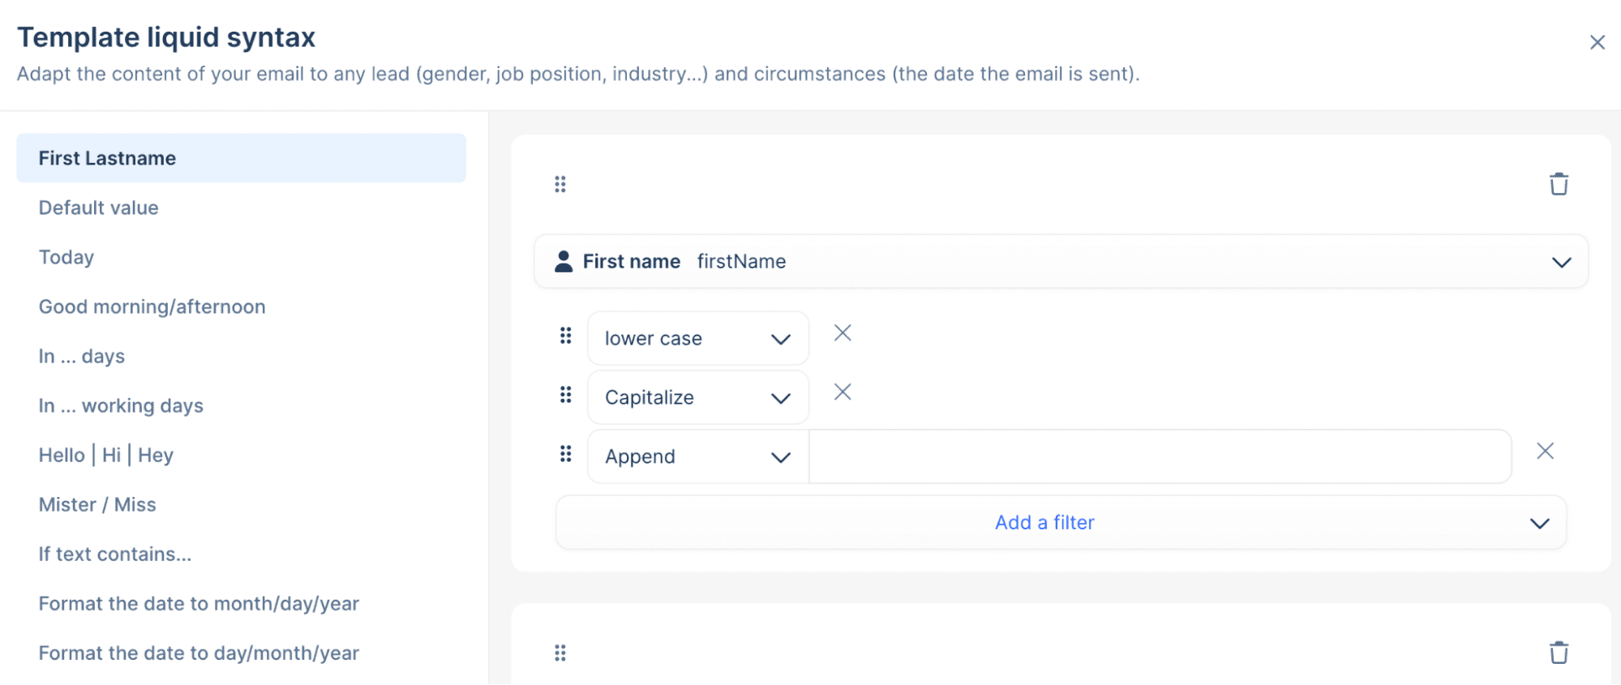Click the Append text input field
Screen dimensions: 1621x685
point(1160,457)
